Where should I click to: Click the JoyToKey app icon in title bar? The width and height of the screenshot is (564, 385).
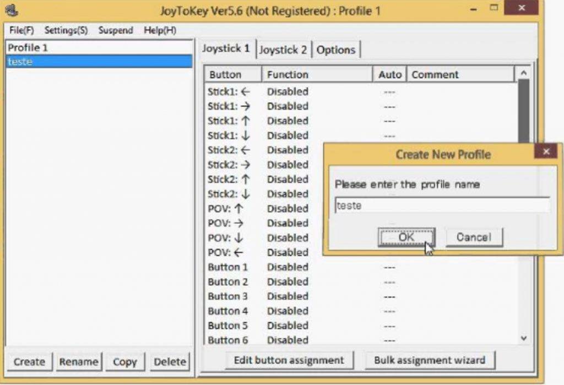tap(12, 9)
